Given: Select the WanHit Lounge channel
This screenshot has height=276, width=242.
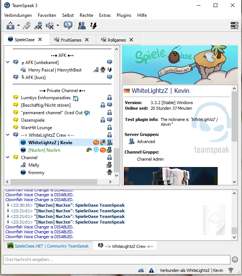Looking at the screenshot, I should click(37, 128).
